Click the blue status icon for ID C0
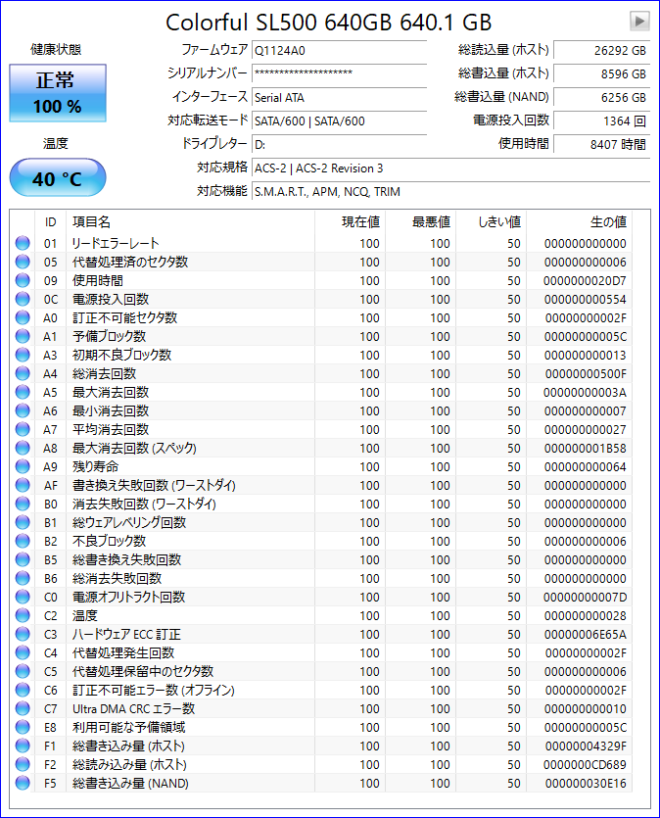 (x=23, y=597)
